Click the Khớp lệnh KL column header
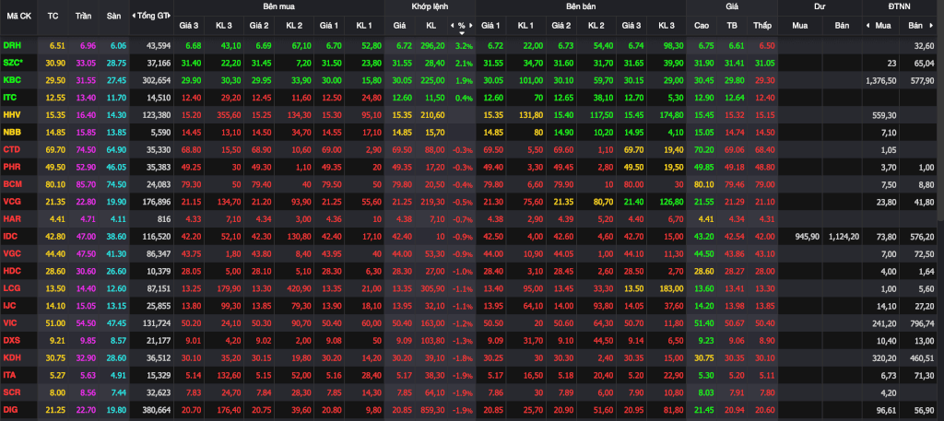 pos(431,25)
